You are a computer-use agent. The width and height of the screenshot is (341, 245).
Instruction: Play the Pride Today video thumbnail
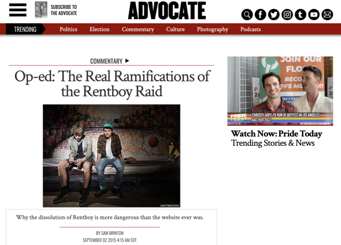pos(280,91)
